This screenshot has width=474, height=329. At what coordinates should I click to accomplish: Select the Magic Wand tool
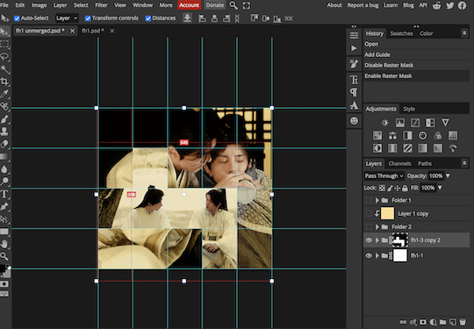pos(5,69)
